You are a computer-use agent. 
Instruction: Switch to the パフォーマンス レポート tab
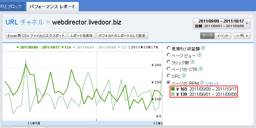(52, 7)
